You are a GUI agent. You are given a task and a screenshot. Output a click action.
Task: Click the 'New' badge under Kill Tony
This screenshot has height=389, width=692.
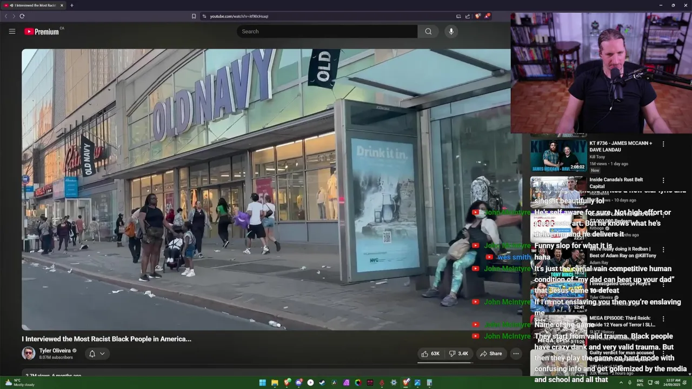[x=595, y=170]
